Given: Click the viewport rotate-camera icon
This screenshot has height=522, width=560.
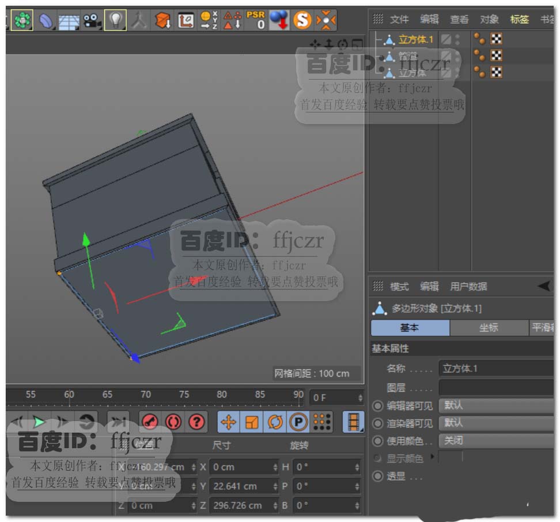Looking at the screenshot, I should 342,44.
